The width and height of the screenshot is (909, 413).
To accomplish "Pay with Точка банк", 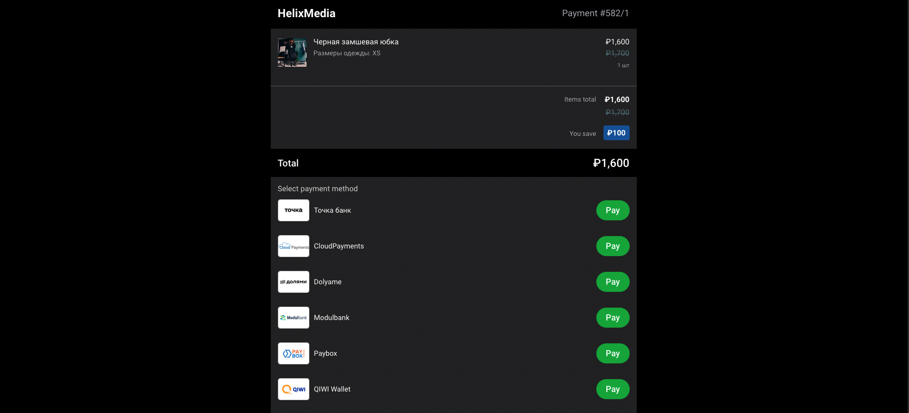I will (613, 210).
